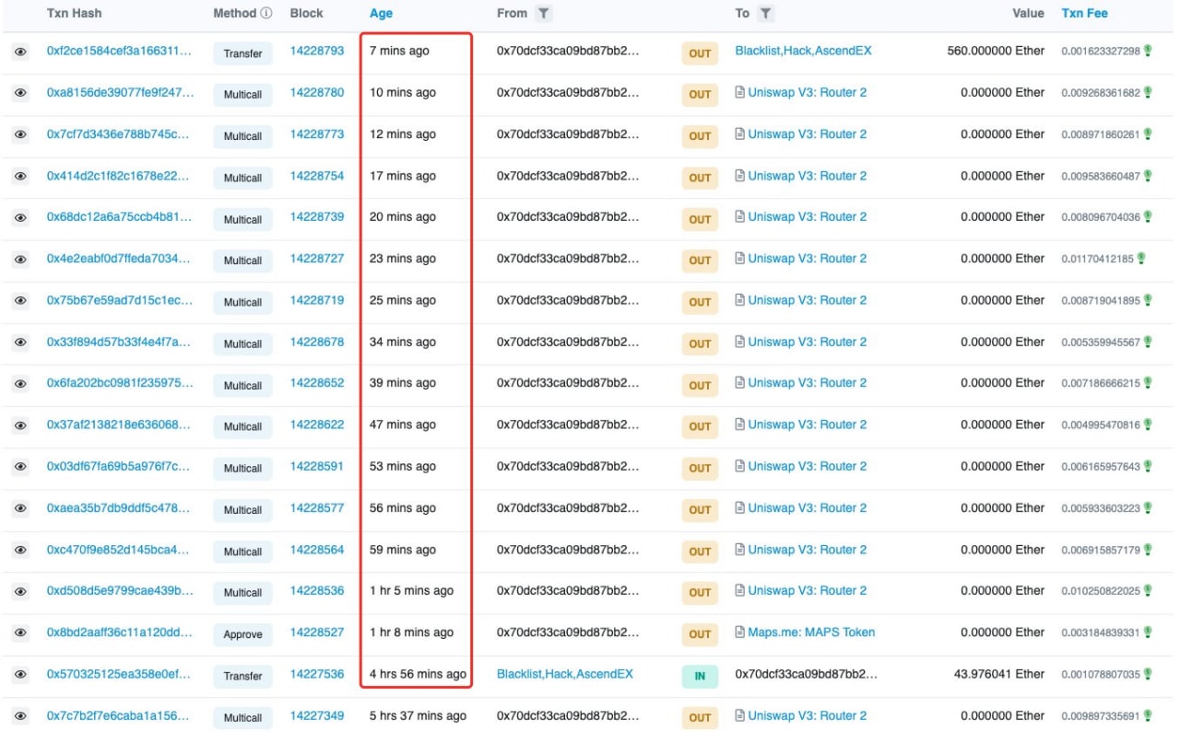The image size is (1180, 732).
Task: Click the eye icon beside hash 0xa8156de39077fe9f247
Action: 20,94
